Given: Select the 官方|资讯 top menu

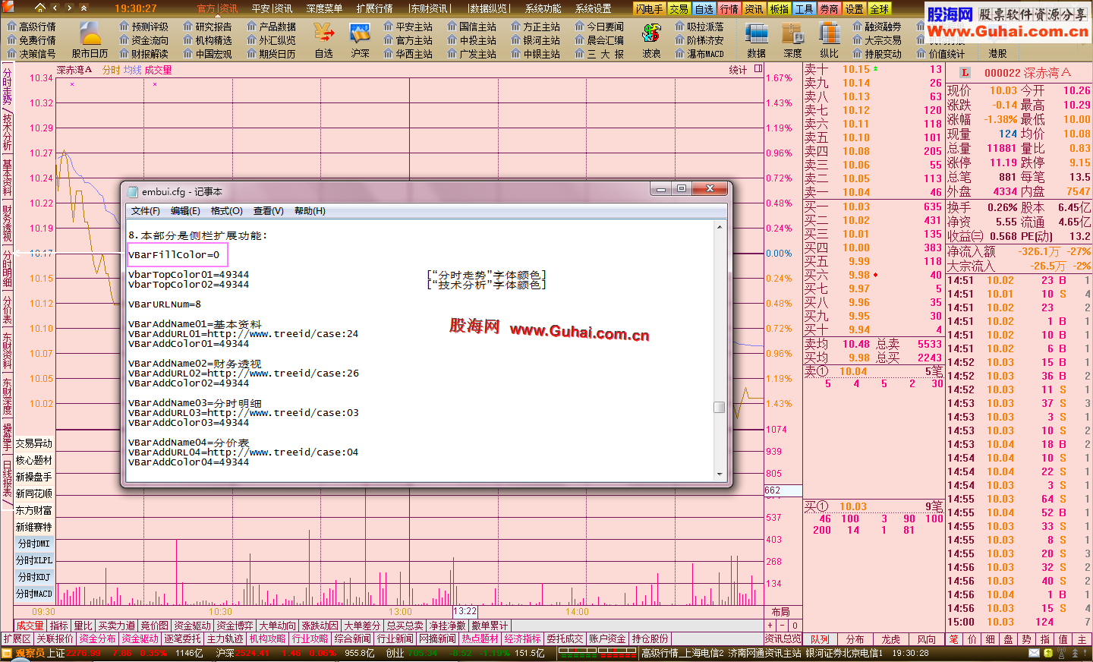Looking at the screenshot, I should pyautogui.click(x=217, y=8).
